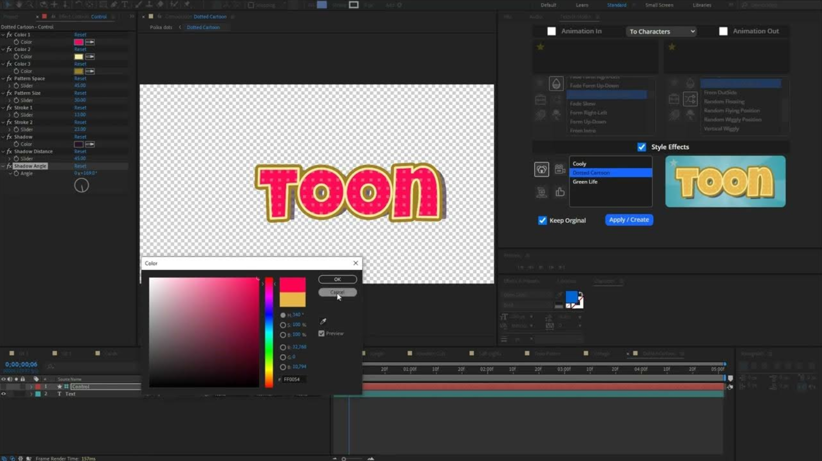Click the water-drop icon for Animation In

pyautogui.click(x=556, y=84)
